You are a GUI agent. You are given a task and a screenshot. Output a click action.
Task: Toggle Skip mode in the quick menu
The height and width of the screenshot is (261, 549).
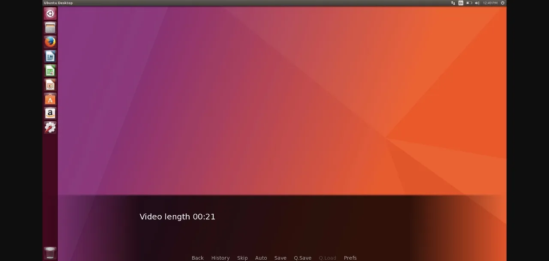[242, 258]
